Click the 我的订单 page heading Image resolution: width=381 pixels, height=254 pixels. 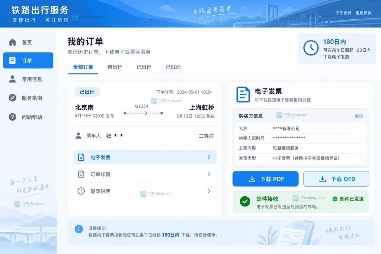pyautogui.click(x=85, y=42)
